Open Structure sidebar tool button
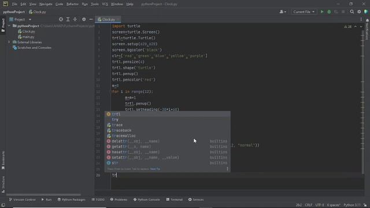This screenshot has height=208, width=370. (x=3, y=184)
